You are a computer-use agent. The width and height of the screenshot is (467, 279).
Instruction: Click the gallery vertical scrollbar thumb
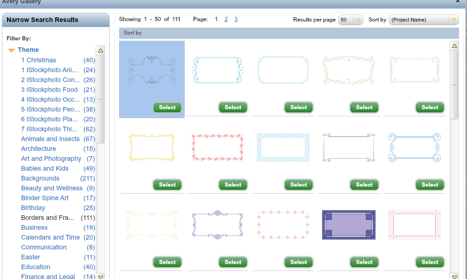tap(454, 84)
